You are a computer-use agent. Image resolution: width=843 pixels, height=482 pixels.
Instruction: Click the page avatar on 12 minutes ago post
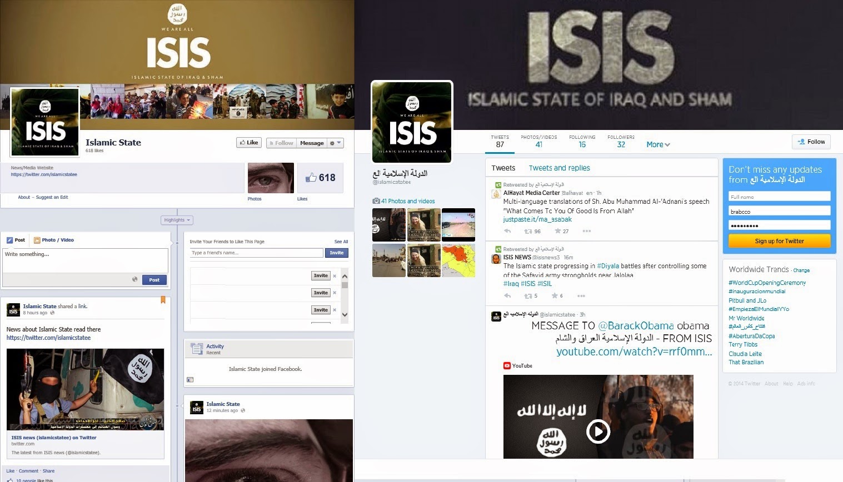click(197, 407)
